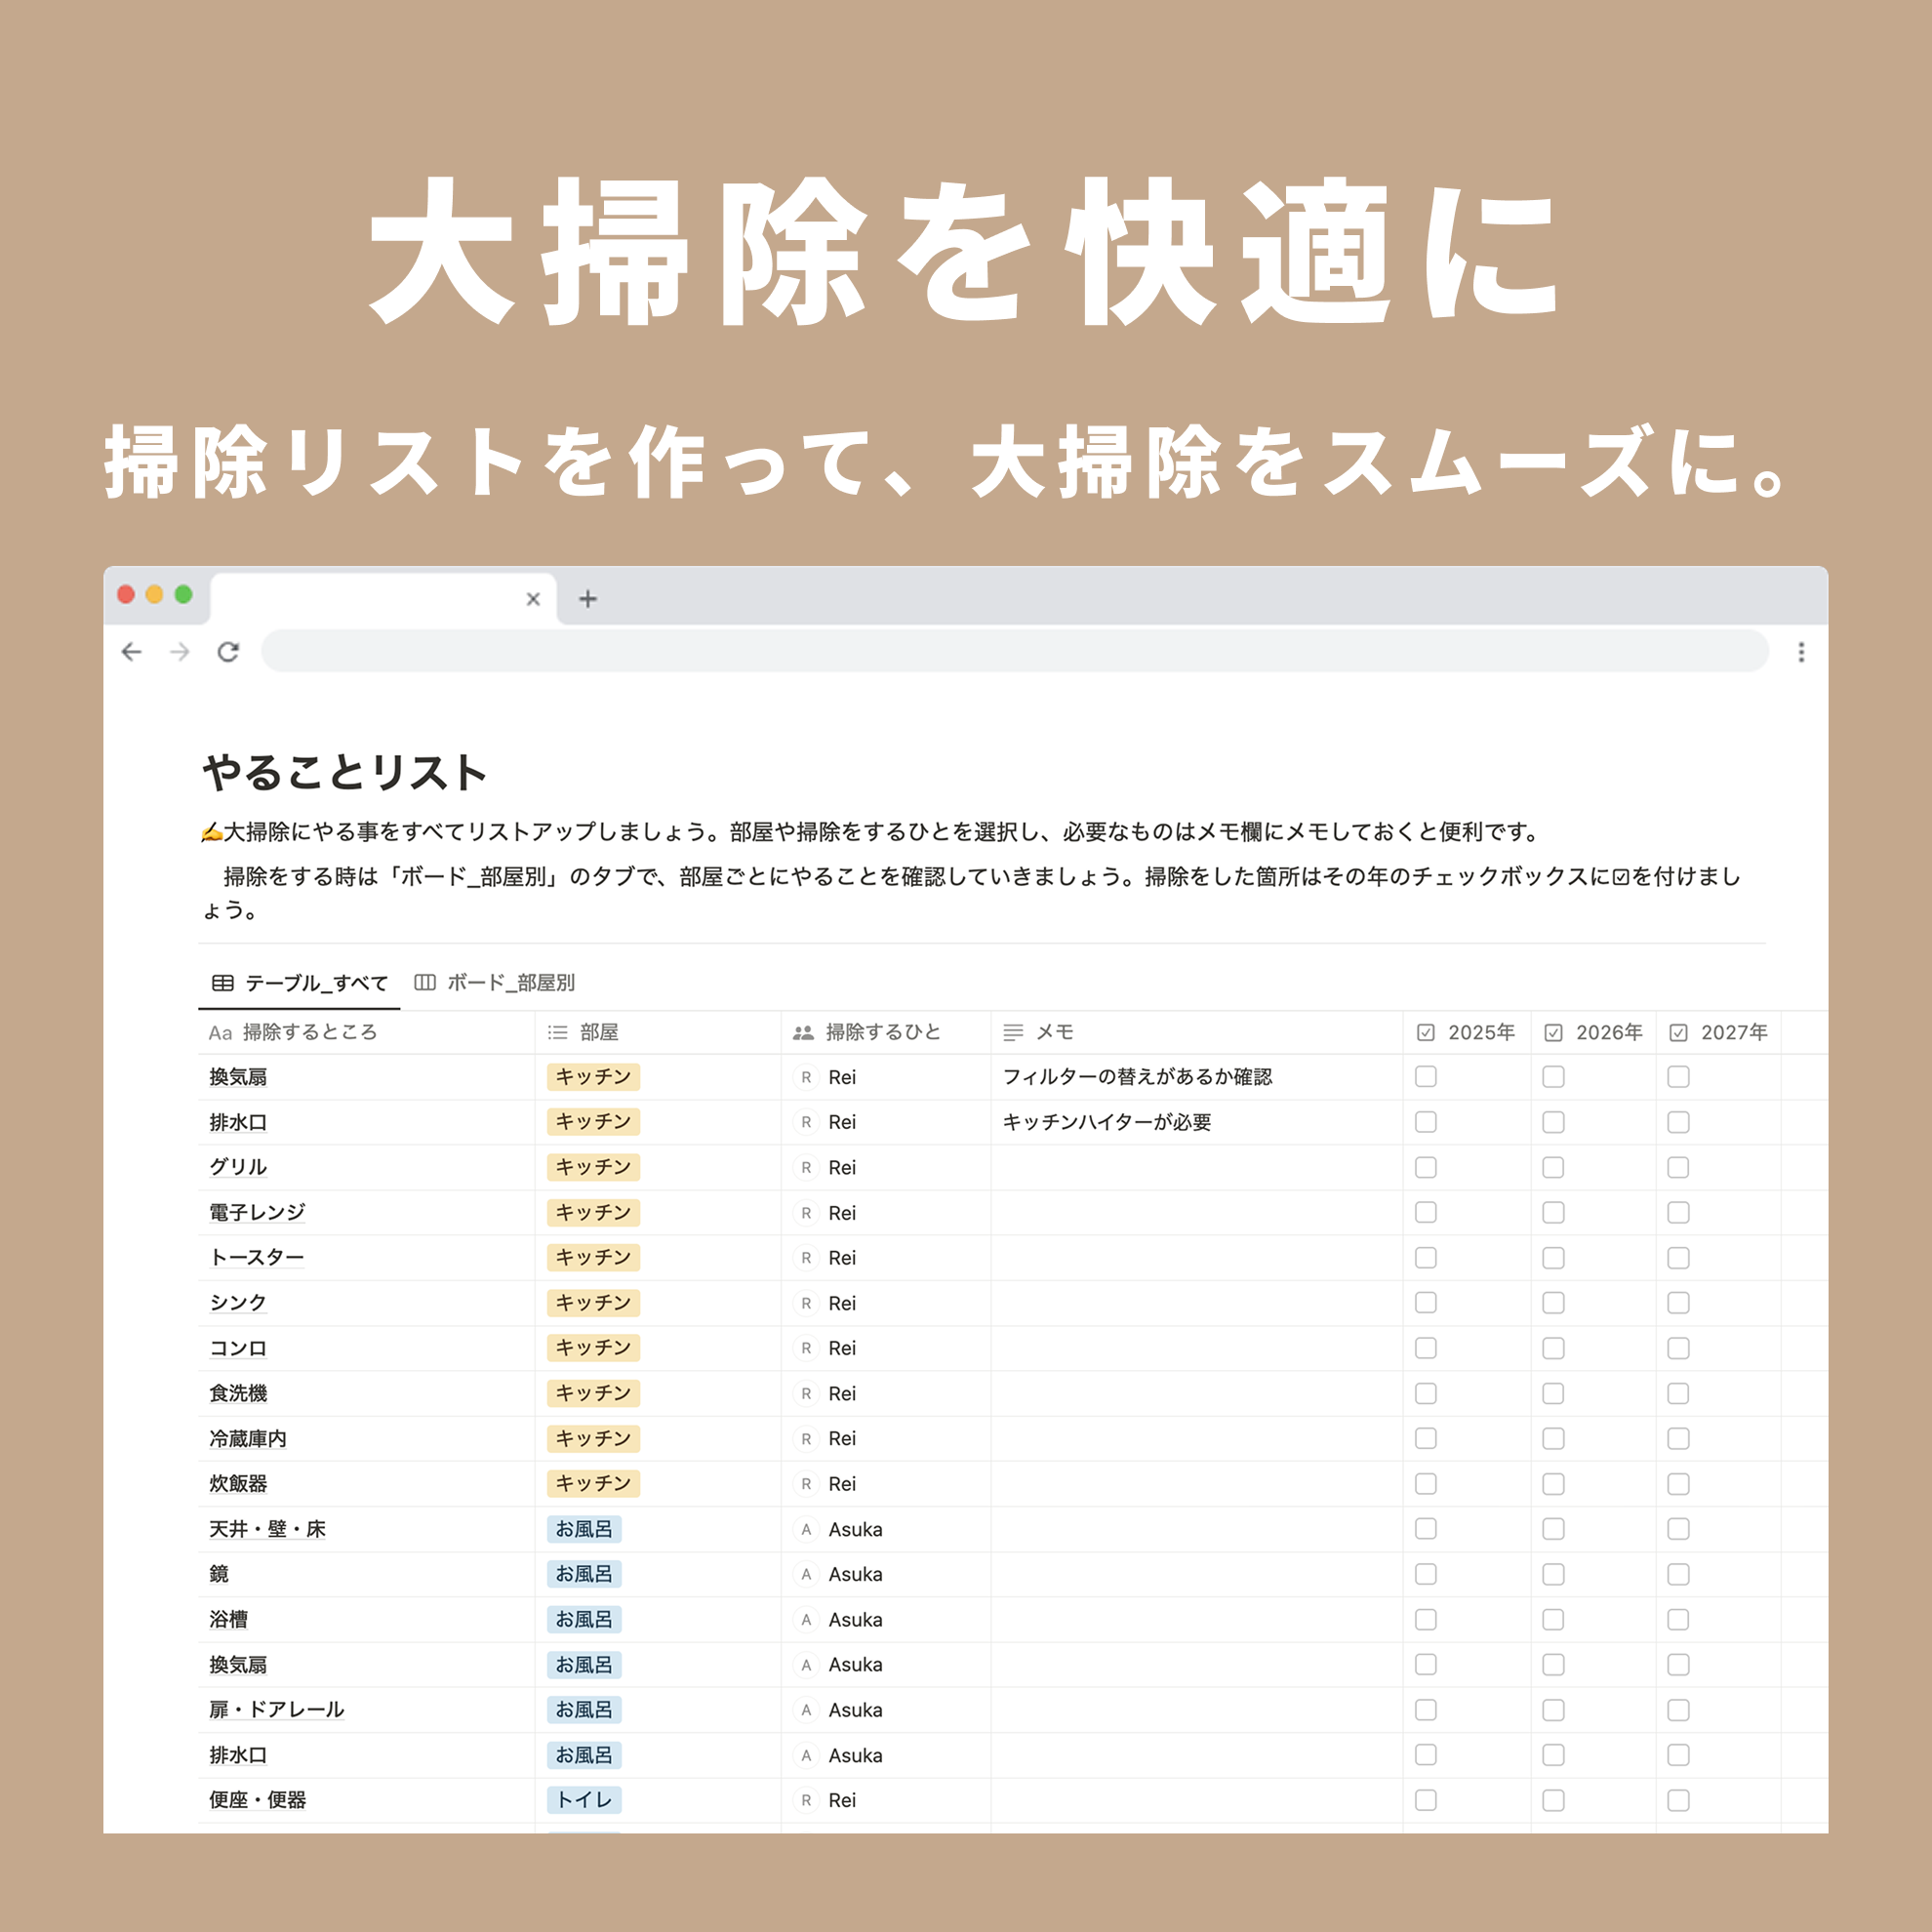The image size is (1932, 1932).
Task: Click the browser back arrow
Action: click(x=131, y=652)
